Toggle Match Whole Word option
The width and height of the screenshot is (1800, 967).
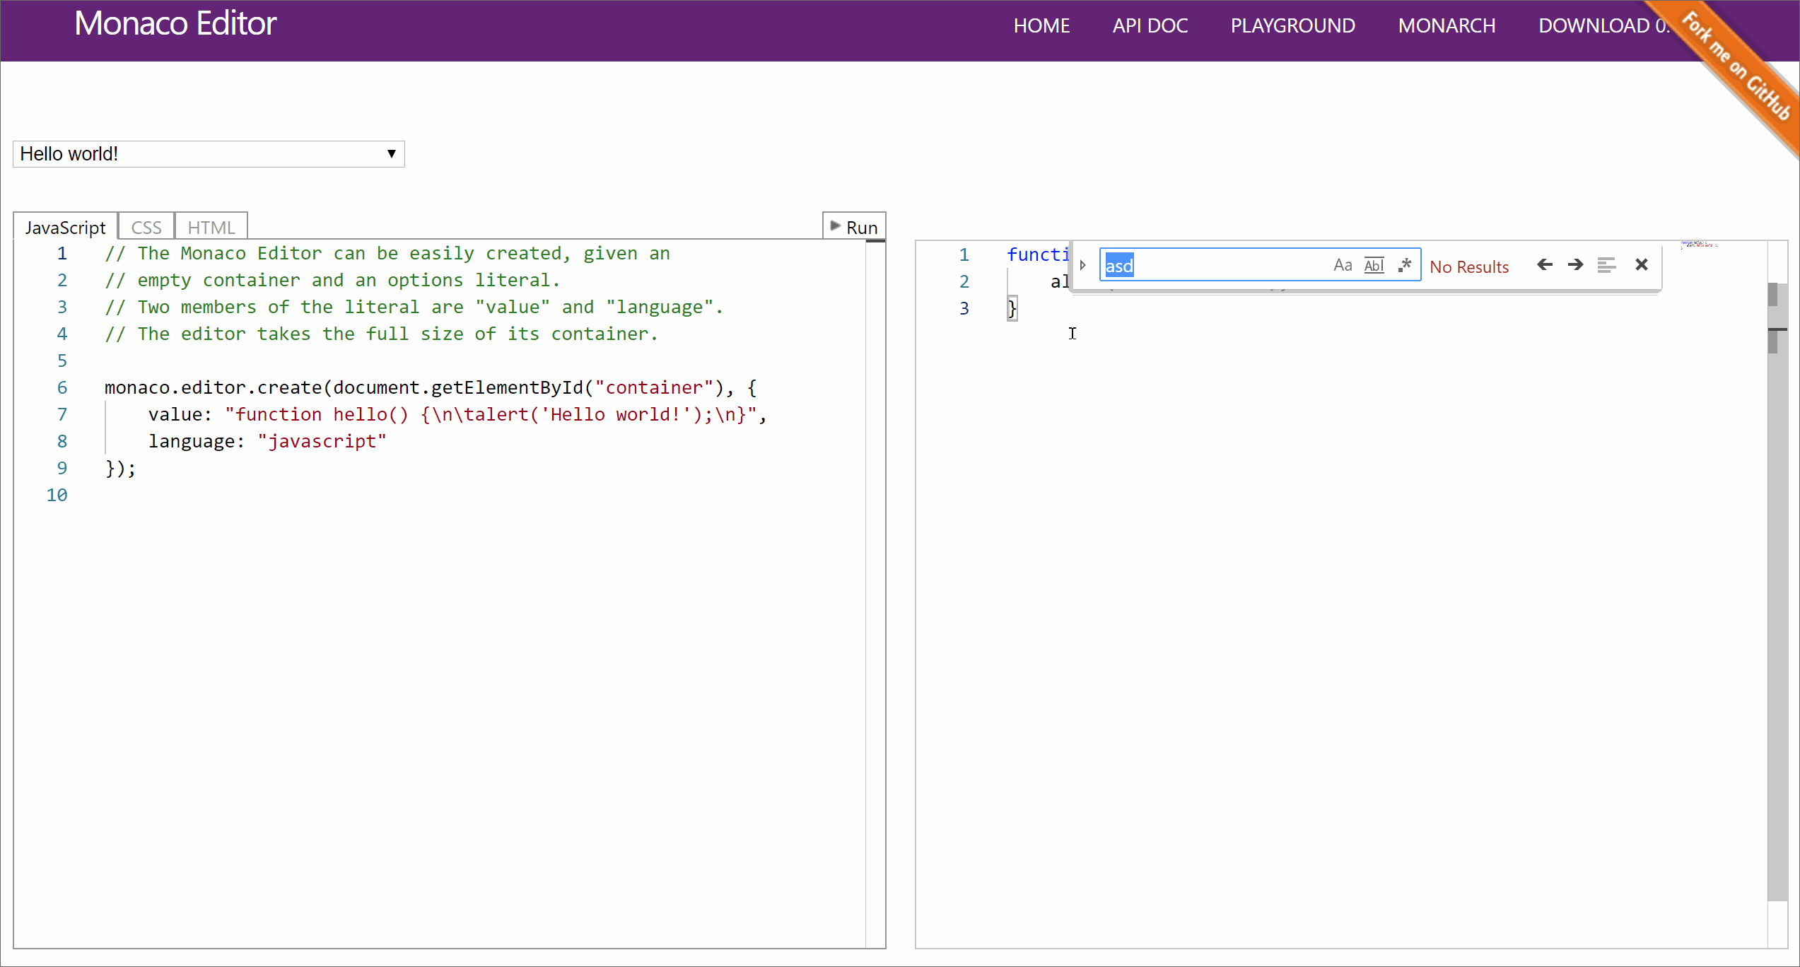coord(1374,265)
